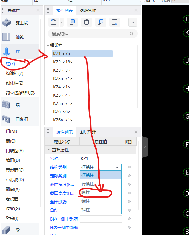
Task: Close the 构件列表 panel
Action: [x=136, y=10]
